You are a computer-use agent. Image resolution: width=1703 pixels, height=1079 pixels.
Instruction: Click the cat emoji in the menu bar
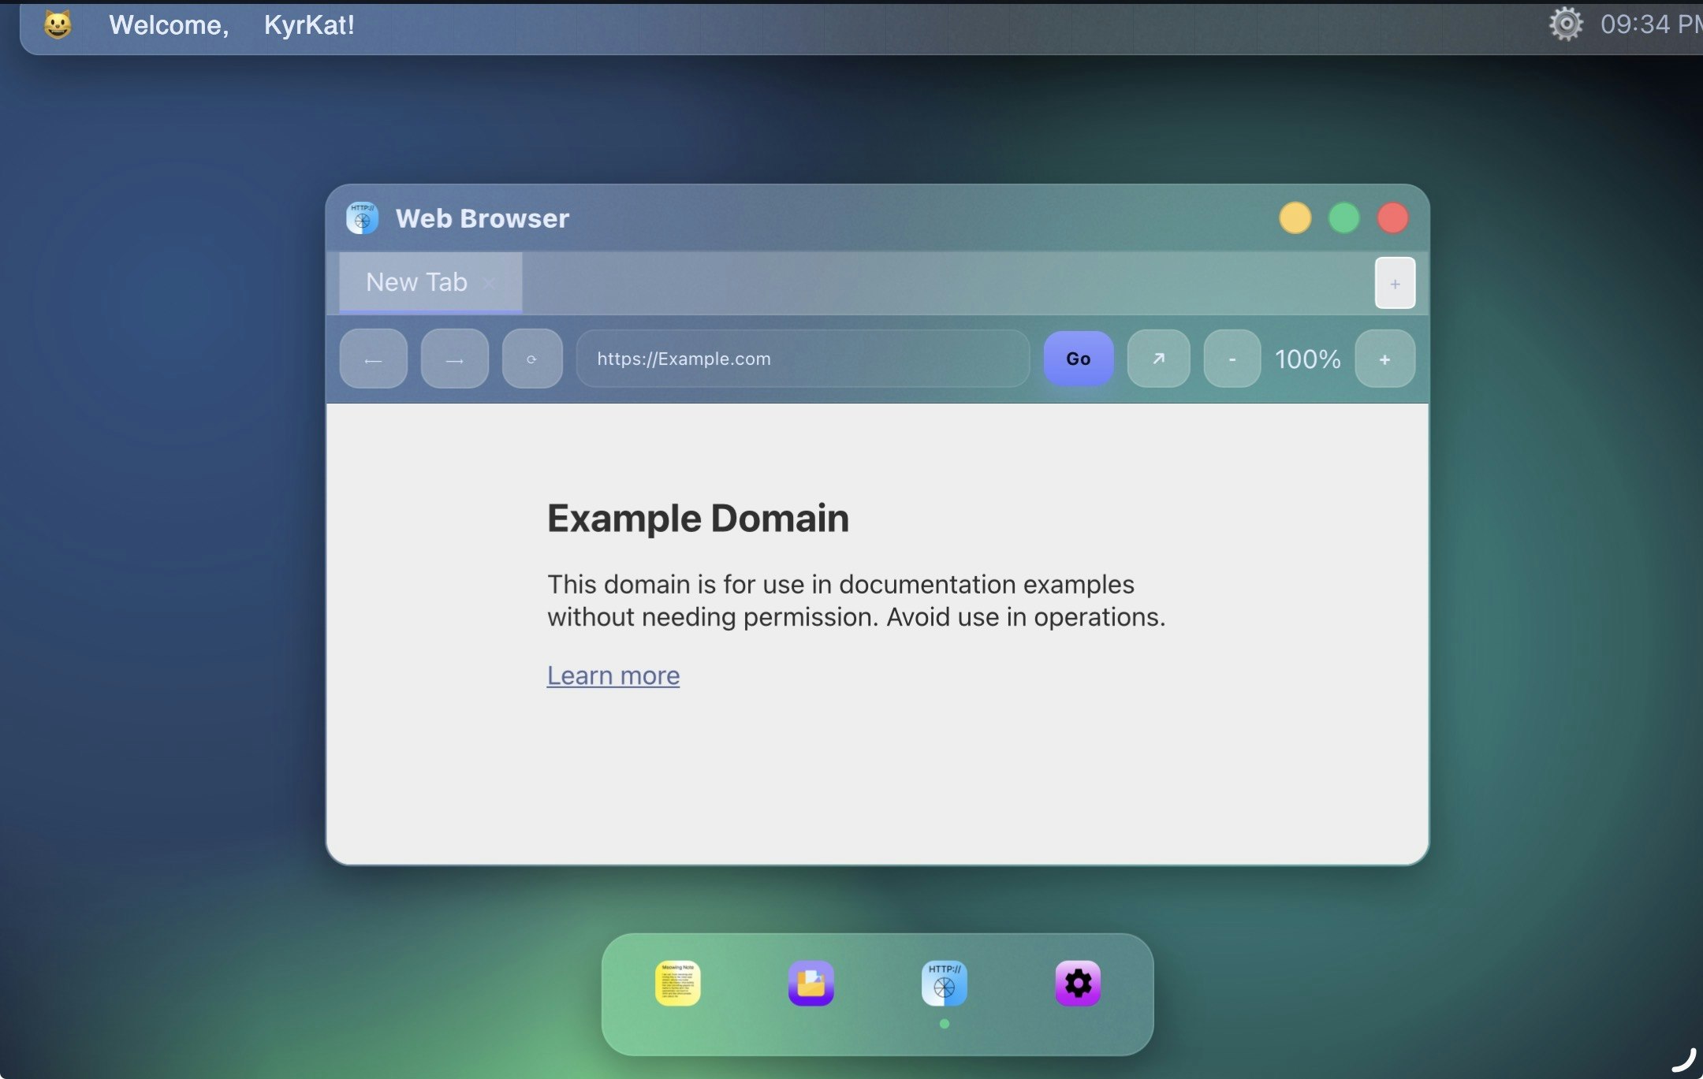point(57,24)
